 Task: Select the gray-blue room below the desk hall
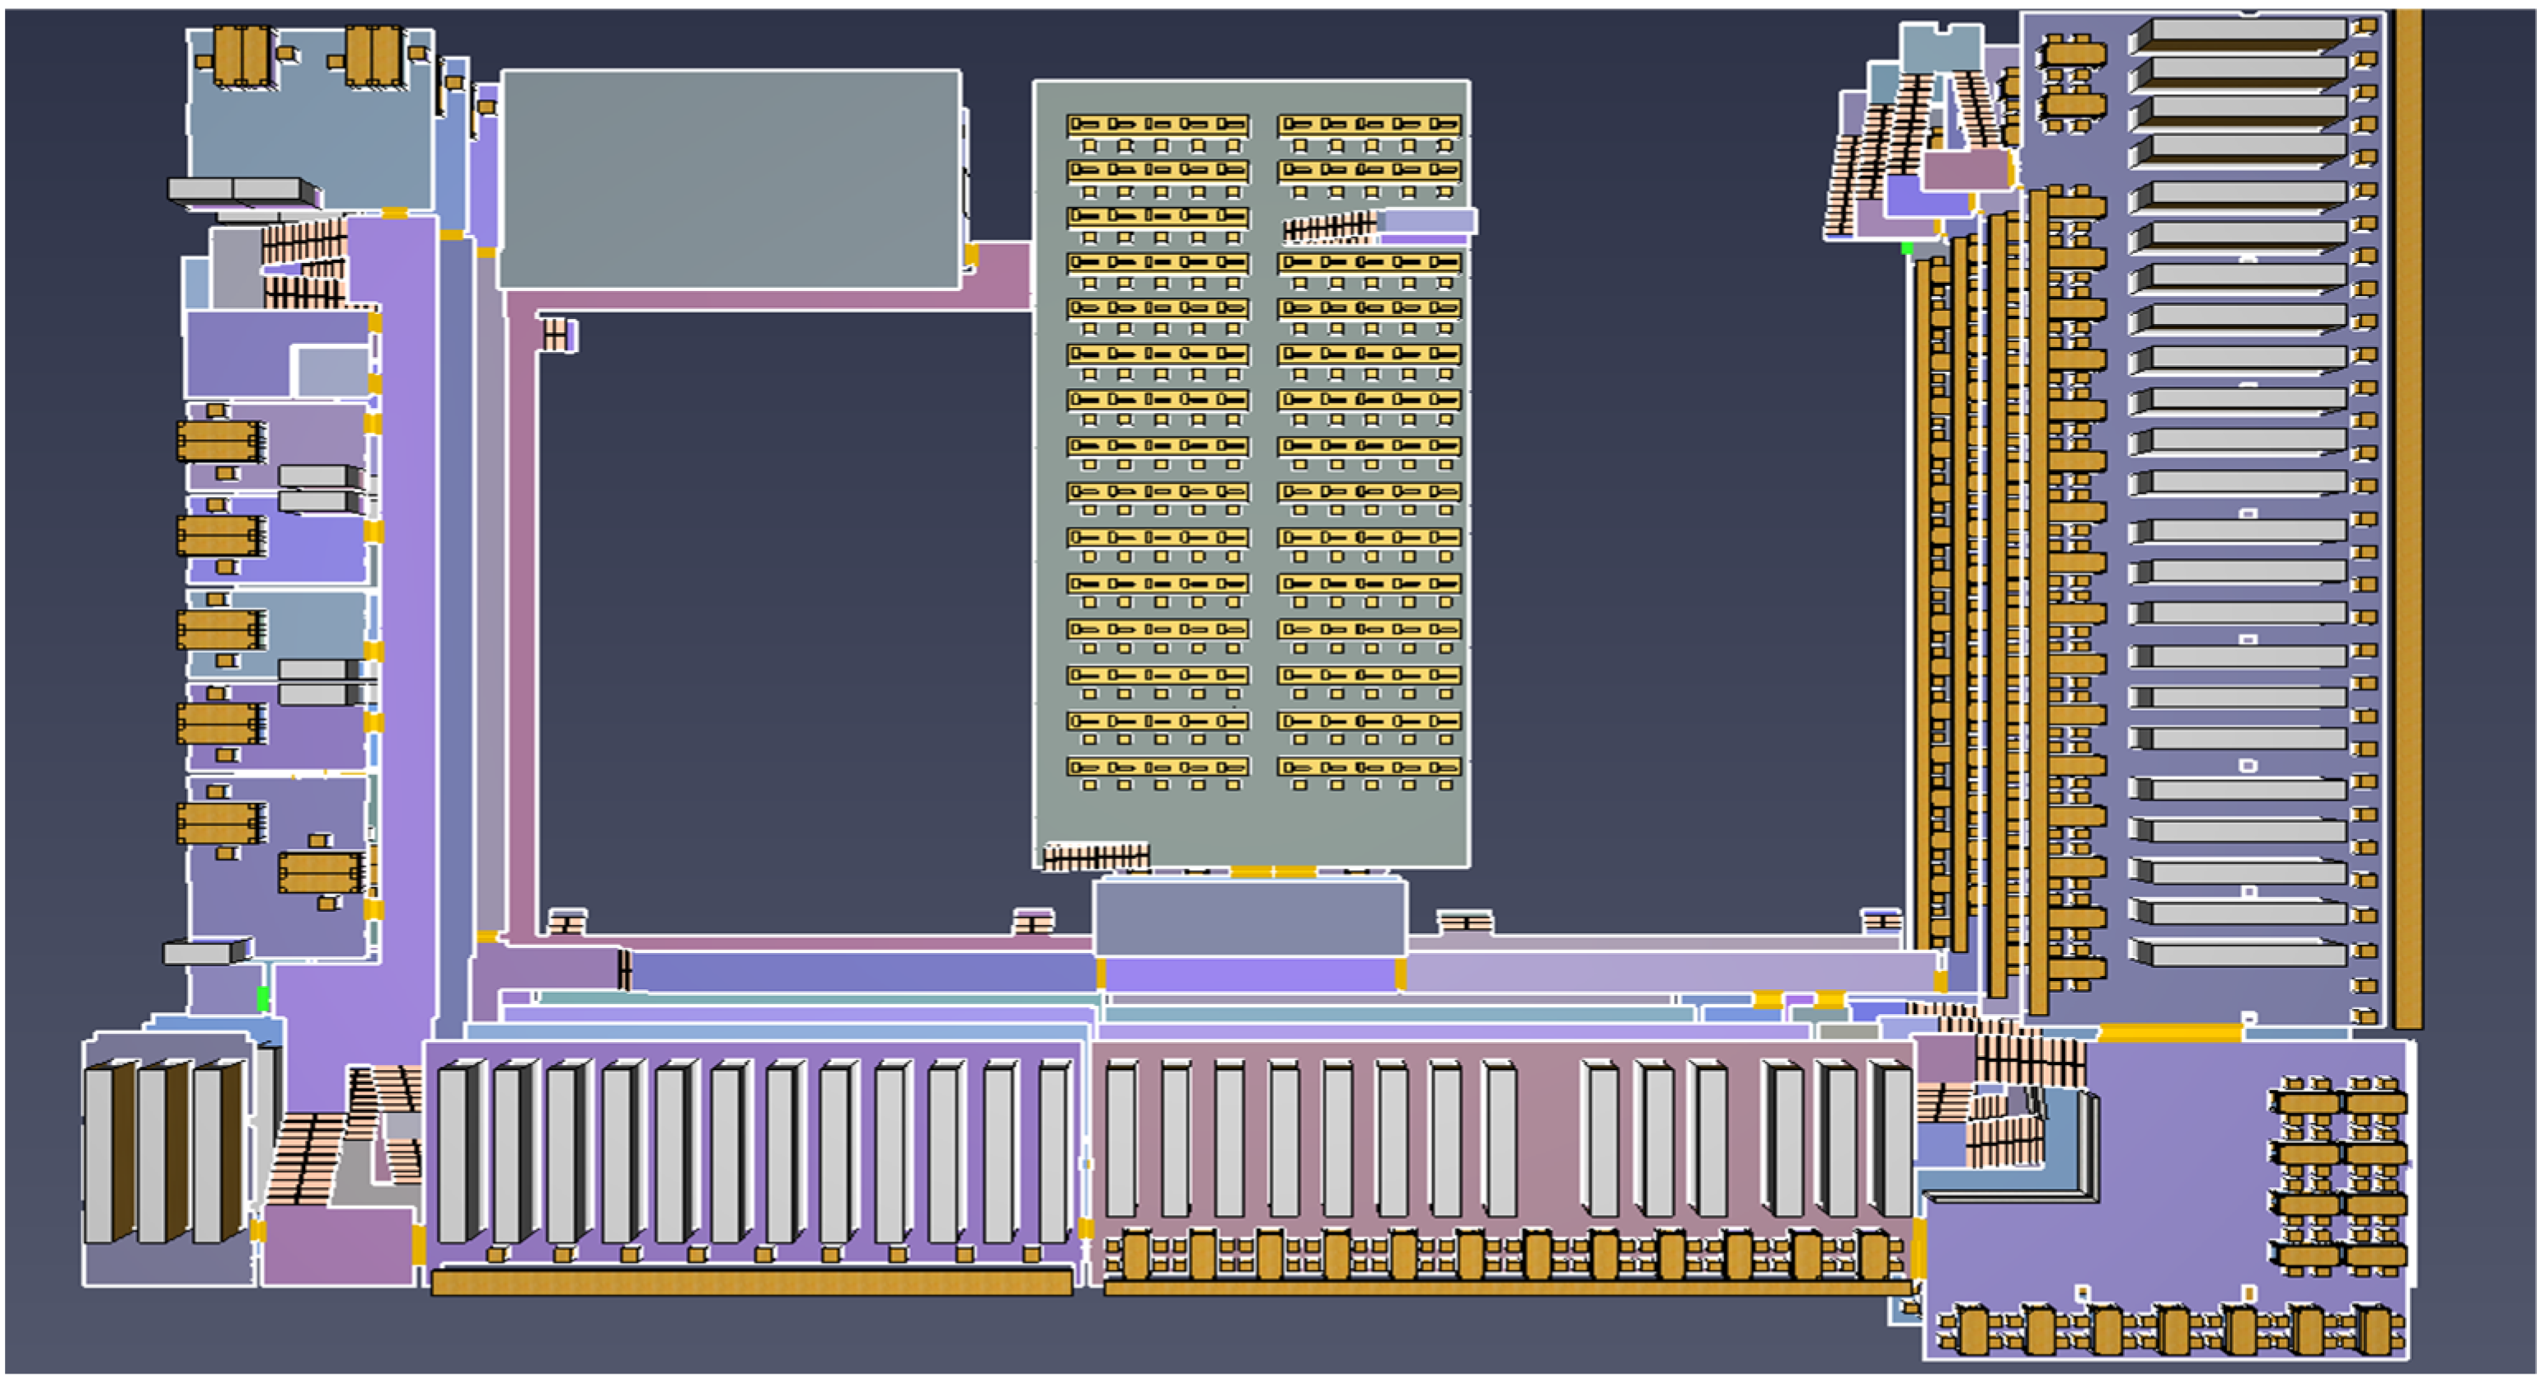click(x=1249, y=918)
